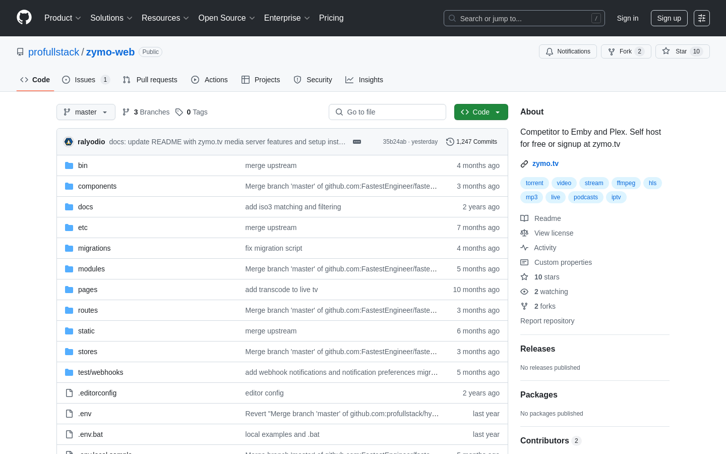Switch to the Actions tab

(x=209, y=80)
